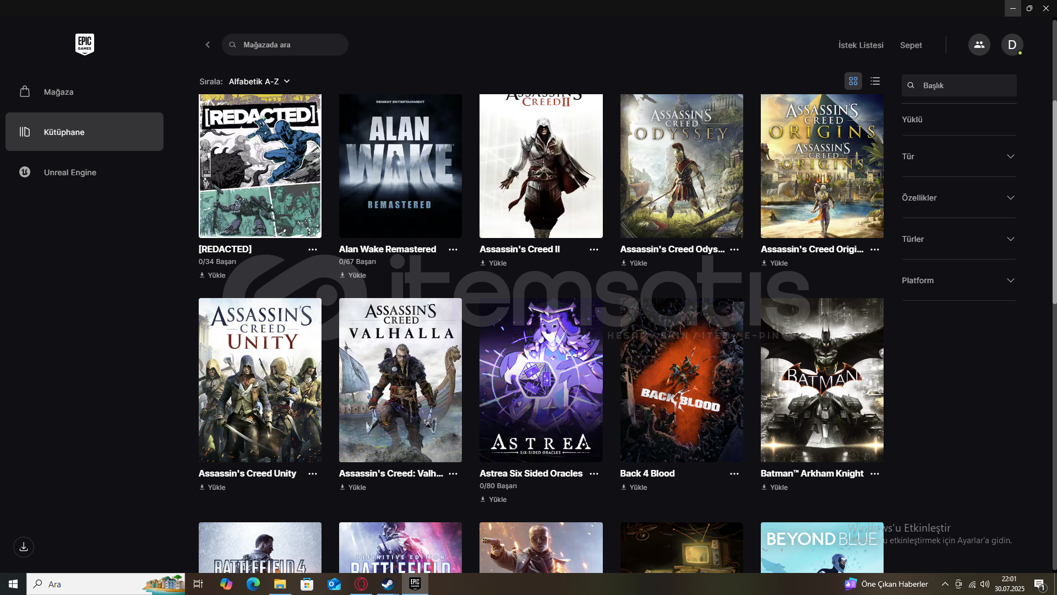Screen dimensions: 1057x595
Task: Open the Windows Start menu
Action: [x=13, y=584]
